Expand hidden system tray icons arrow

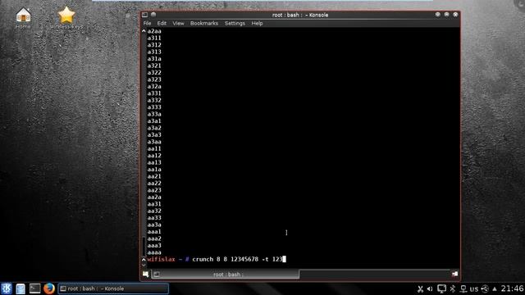pyautogui.click(x=495, y=289)
